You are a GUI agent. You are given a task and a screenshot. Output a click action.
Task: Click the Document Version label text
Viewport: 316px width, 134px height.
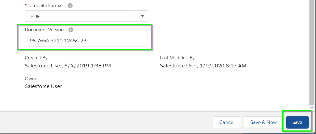[x=44, y=30]
